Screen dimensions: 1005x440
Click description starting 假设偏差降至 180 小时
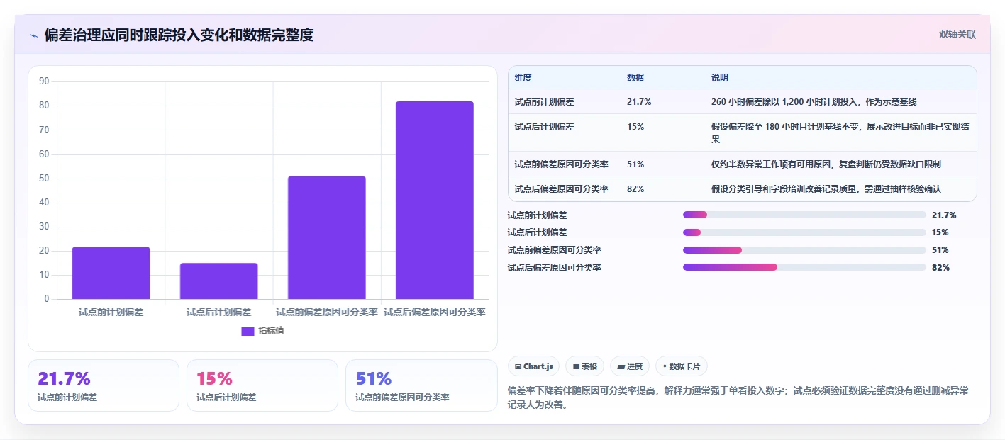point(840,132)
